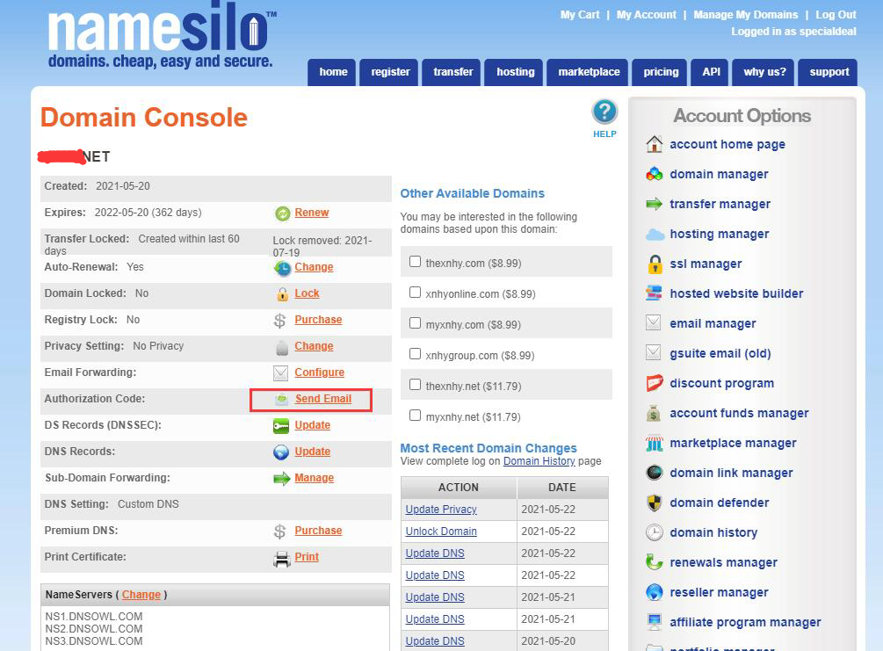Click the Manage sub-domain forwarding link
The width and height of the screenshot is (883, 651).
(x=315, y=478)
